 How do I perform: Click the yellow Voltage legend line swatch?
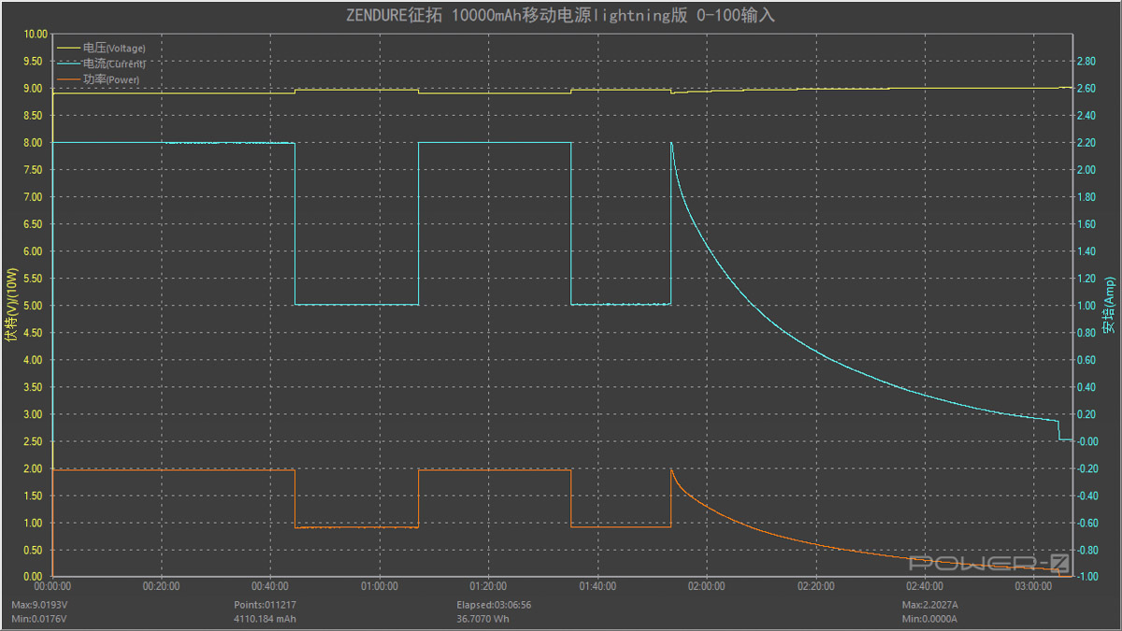69,47
